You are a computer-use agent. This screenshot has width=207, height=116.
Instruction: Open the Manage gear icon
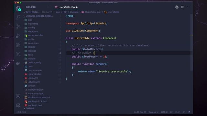click(x=18, y=105)
